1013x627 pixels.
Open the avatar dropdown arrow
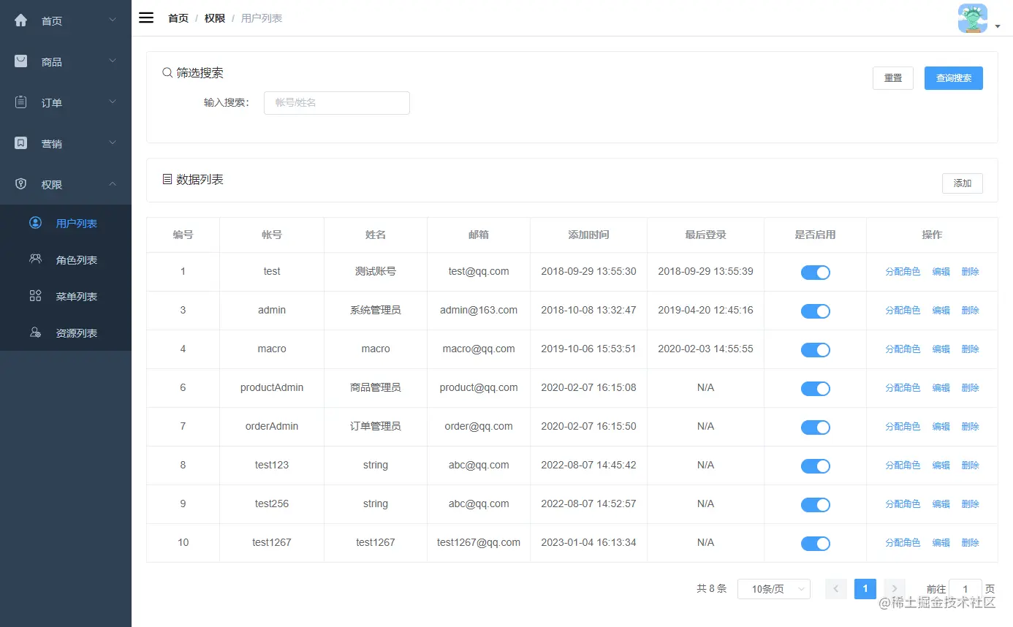coord(998,26)
